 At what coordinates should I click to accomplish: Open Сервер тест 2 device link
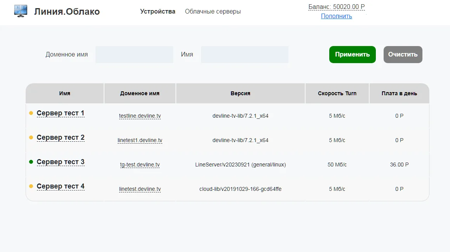[x=61, y=138]
